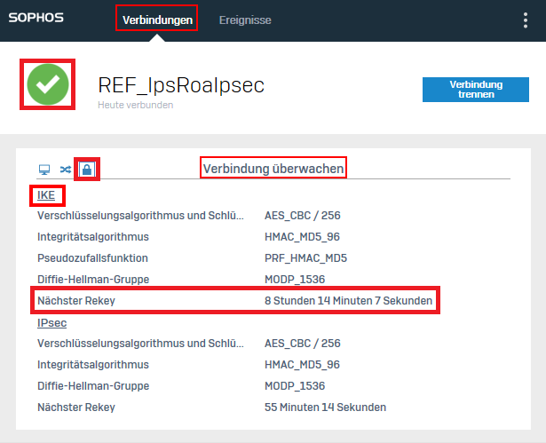This screenshot has width=546, height=443.
Task: Click the IPsec section heading
Action: pyautogui.click(x=51, y=323)
